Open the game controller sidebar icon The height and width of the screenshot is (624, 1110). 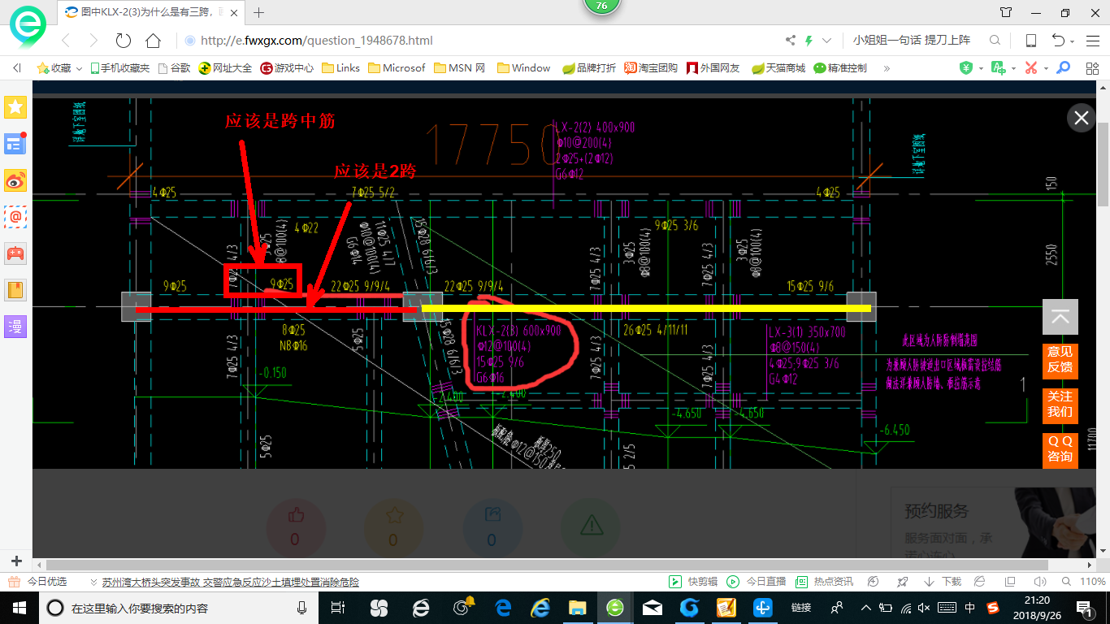click(16, 253)
